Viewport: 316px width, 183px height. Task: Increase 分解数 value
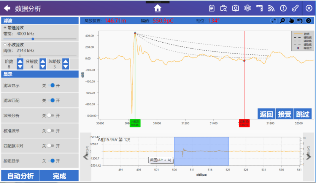[43, 61]
